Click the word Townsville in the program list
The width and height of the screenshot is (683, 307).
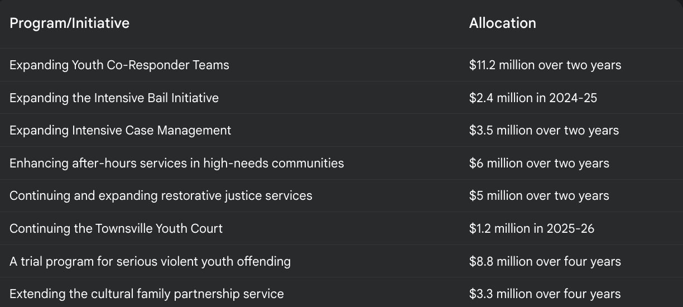point(122,228)
